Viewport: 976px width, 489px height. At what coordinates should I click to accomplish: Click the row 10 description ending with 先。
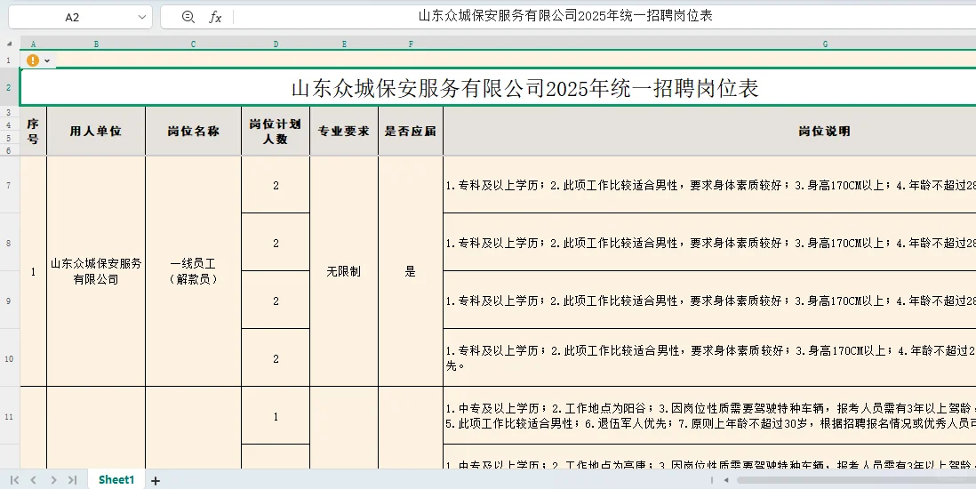709,358
